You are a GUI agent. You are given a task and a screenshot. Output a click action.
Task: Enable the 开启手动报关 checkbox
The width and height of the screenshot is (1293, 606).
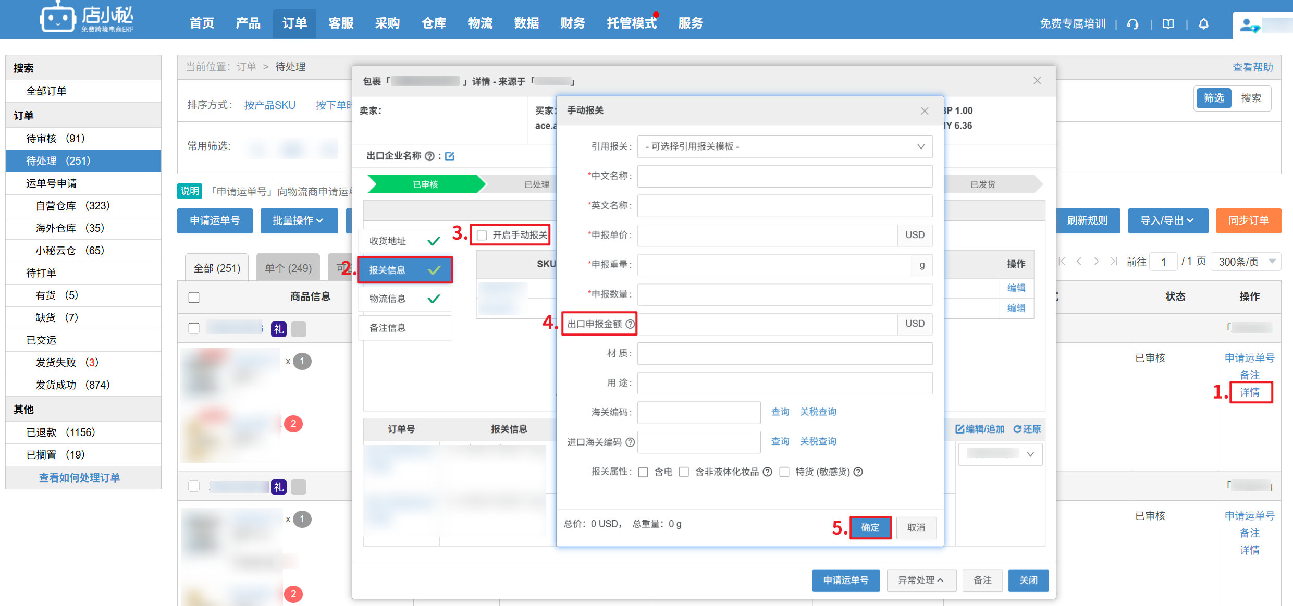(x=482, y=236)
